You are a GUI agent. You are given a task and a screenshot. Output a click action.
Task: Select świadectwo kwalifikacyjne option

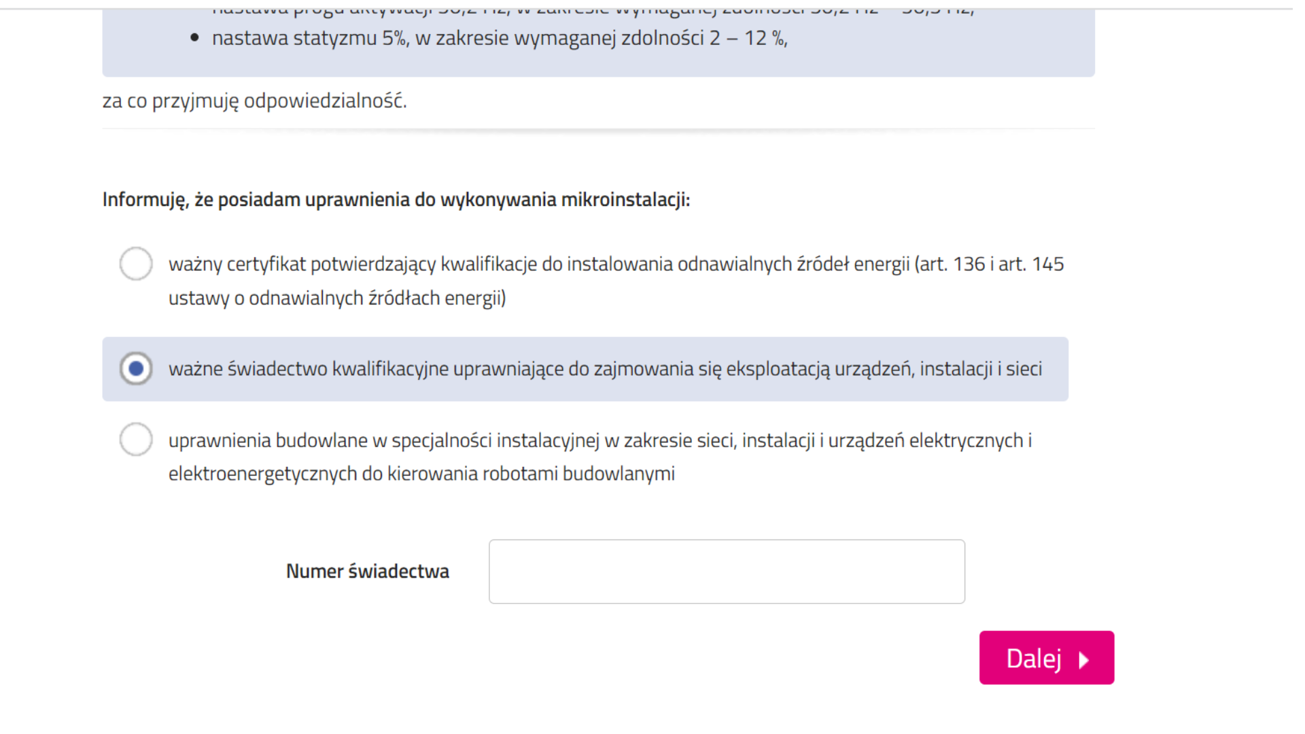(x=136, y=368)
